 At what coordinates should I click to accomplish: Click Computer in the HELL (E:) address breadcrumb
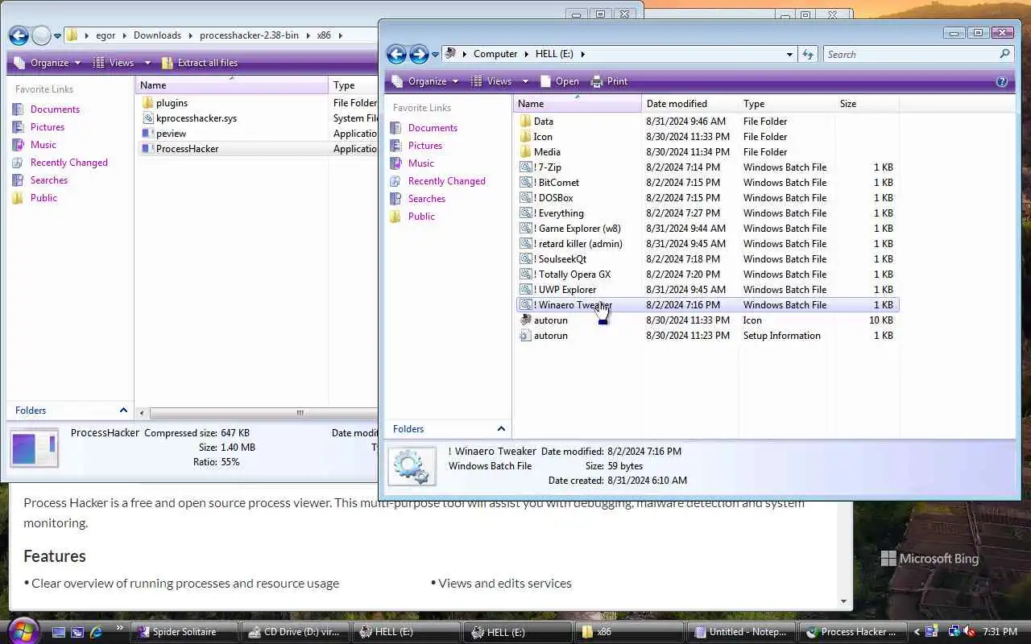(x=495, y=54)
